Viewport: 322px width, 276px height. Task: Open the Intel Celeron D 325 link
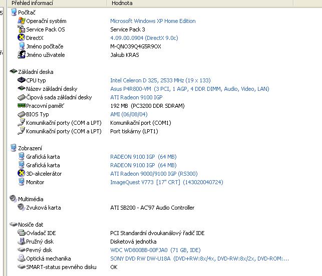(160, 80)
